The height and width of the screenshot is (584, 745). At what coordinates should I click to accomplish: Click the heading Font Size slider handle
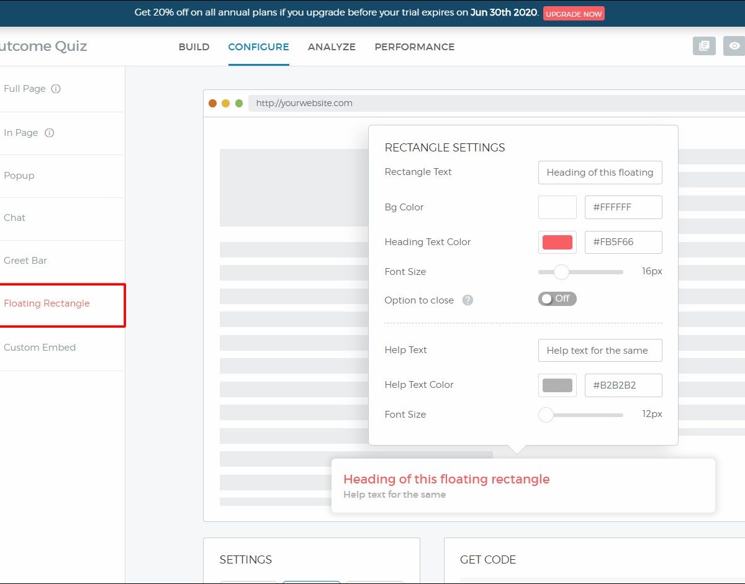[561, 272]
